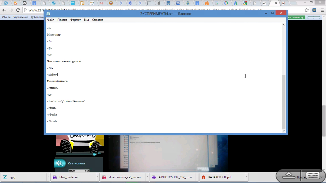Place cursor on '<strike>' opening tag line

pos(52,74)
